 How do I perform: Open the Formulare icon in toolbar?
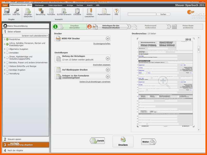click(51, 11)
